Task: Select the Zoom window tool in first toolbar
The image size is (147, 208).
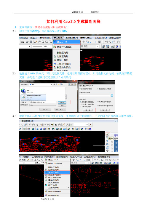Action: (47, 42)
